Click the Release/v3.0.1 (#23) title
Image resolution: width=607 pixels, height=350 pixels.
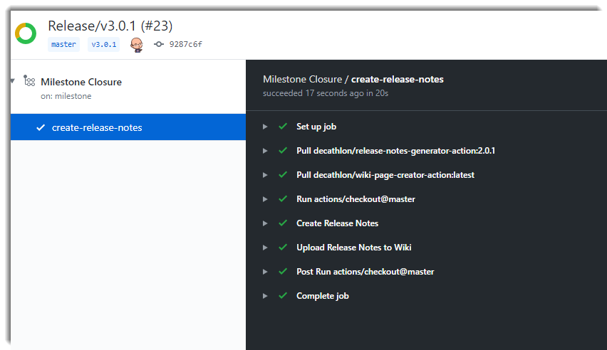[110, 26]
